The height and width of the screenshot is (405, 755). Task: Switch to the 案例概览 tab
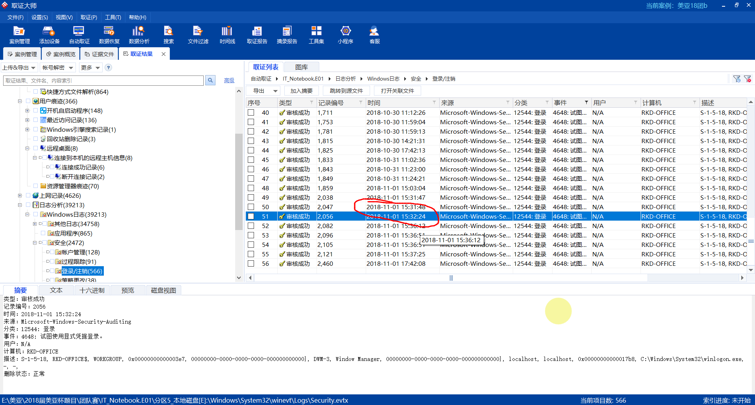click(x=61, y=54)
